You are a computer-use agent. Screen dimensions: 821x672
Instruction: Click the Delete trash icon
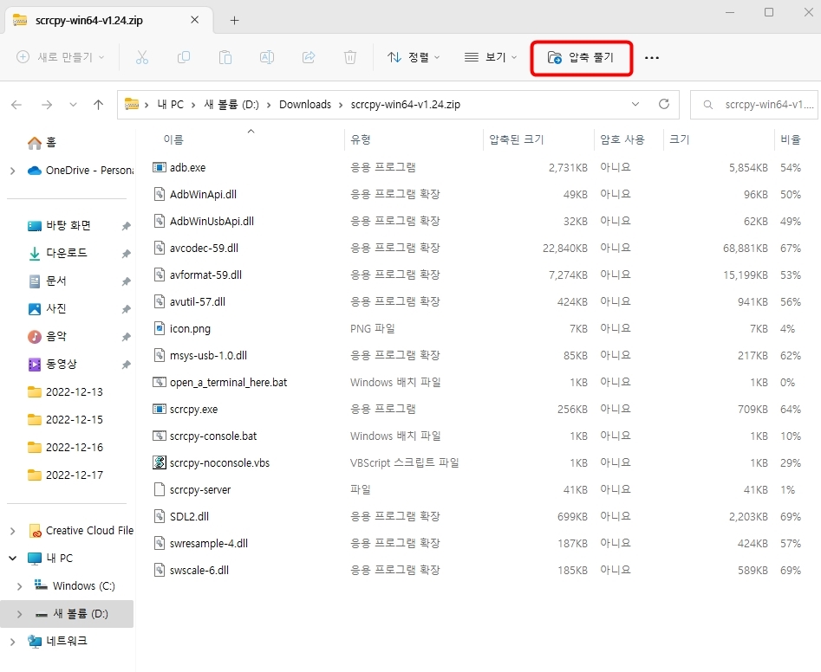[350, 57]
